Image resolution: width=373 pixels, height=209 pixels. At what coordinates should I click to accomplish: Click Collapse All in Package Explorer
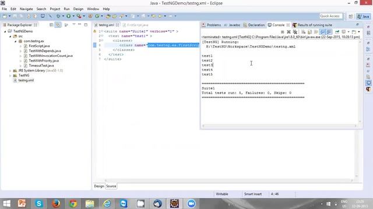51,25
